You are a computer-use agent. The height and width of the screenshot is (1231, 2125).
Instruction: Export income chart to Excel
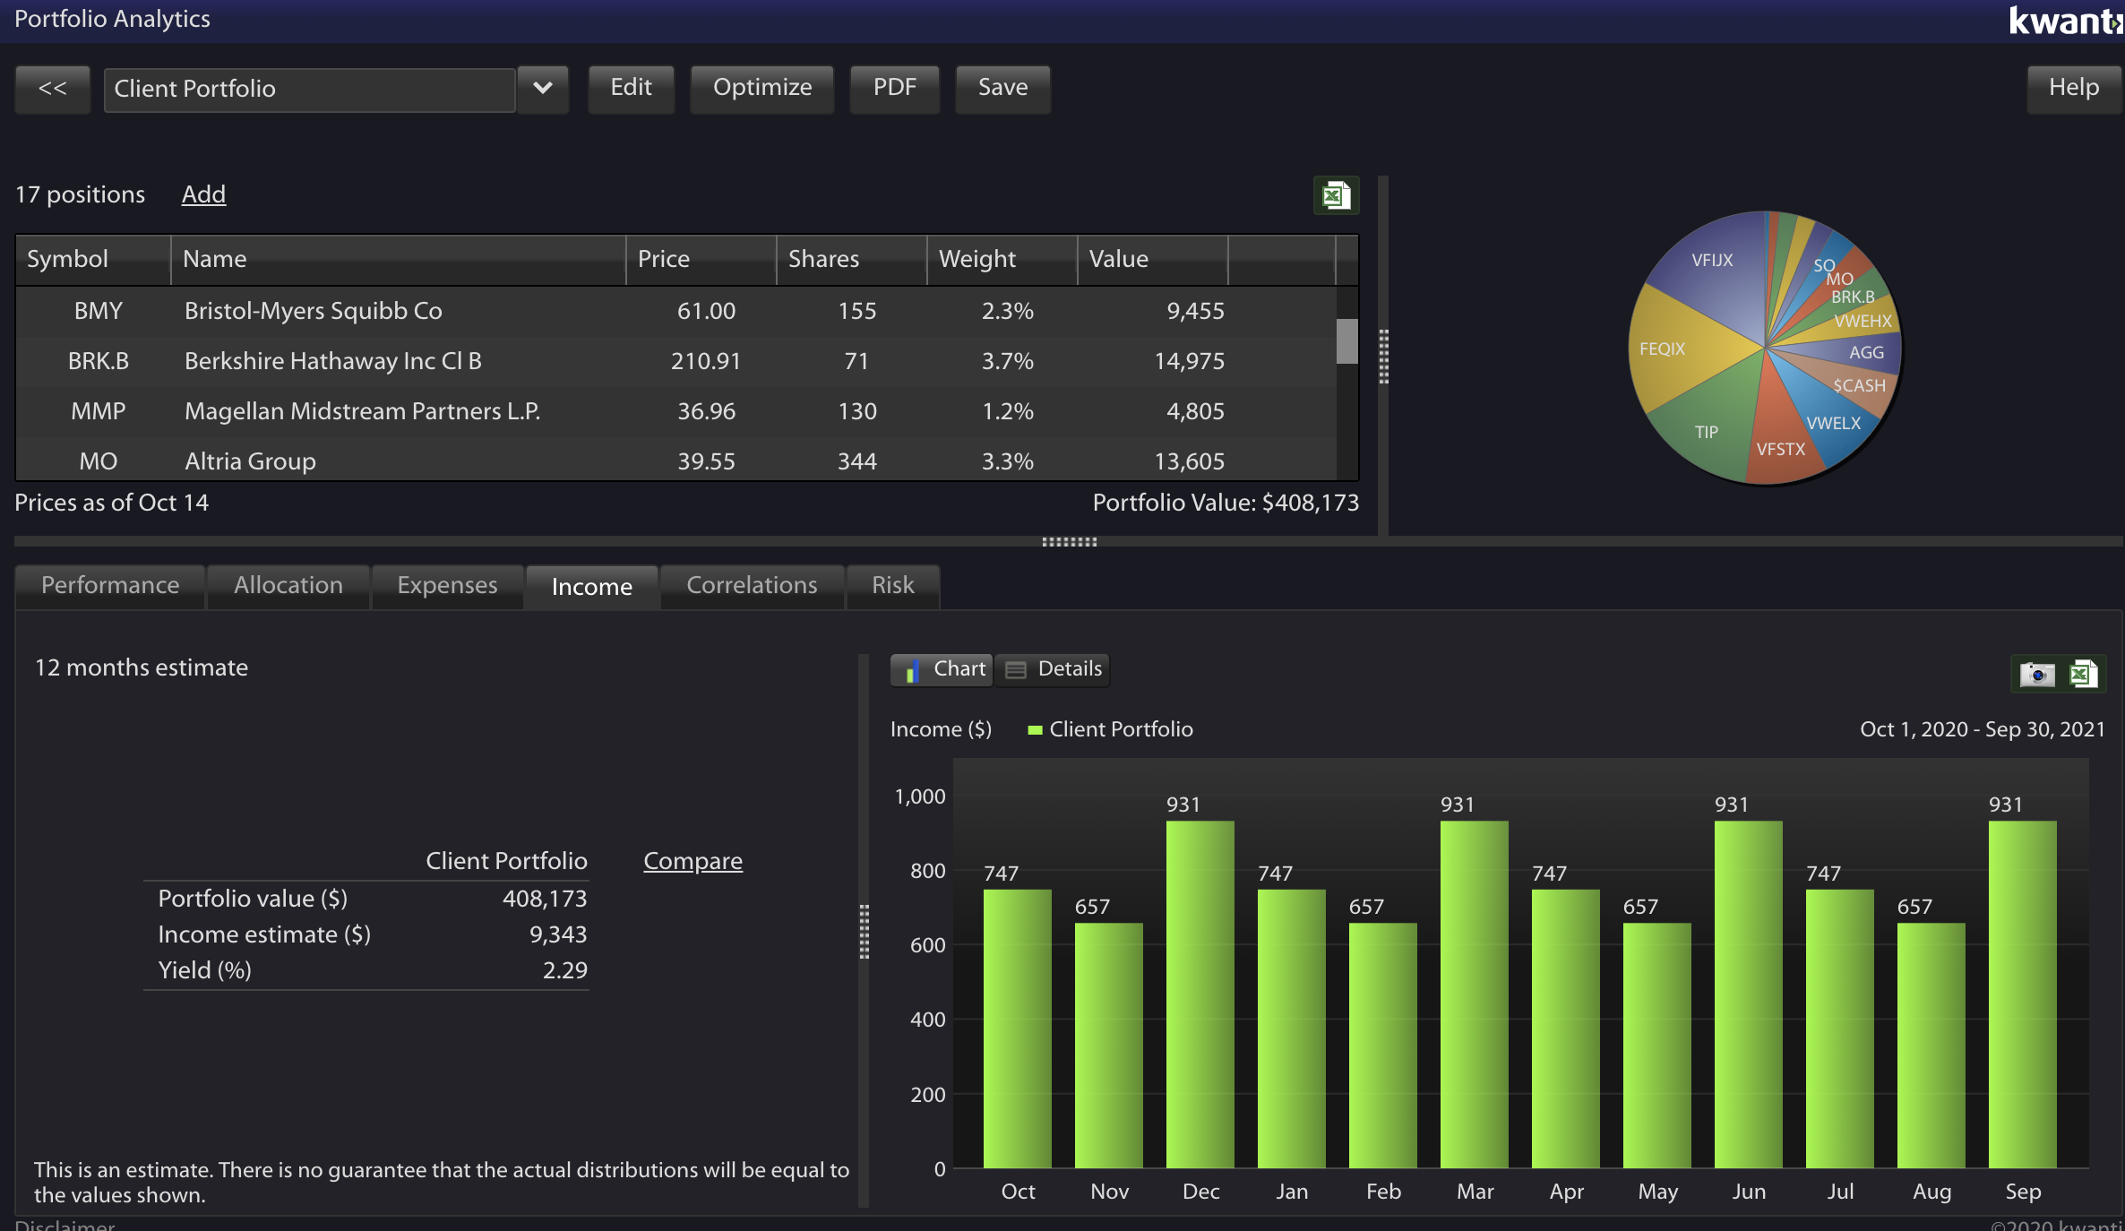[x=2084, y=674]
